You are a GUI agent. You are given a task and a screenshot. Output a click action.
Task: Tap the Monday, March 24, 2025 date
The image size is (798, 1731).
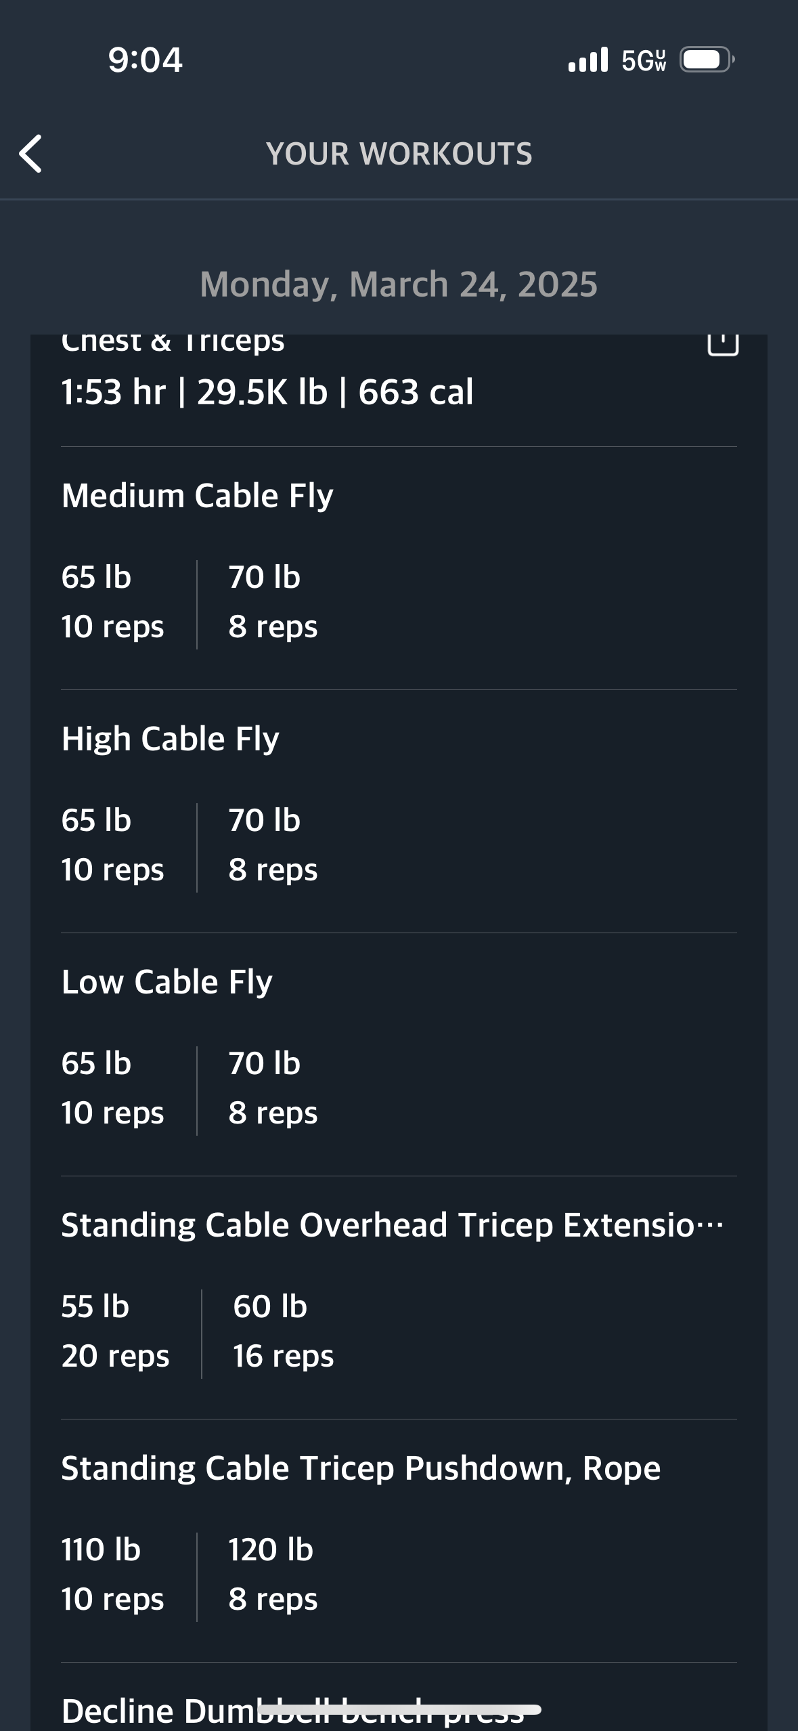[399, 284]
